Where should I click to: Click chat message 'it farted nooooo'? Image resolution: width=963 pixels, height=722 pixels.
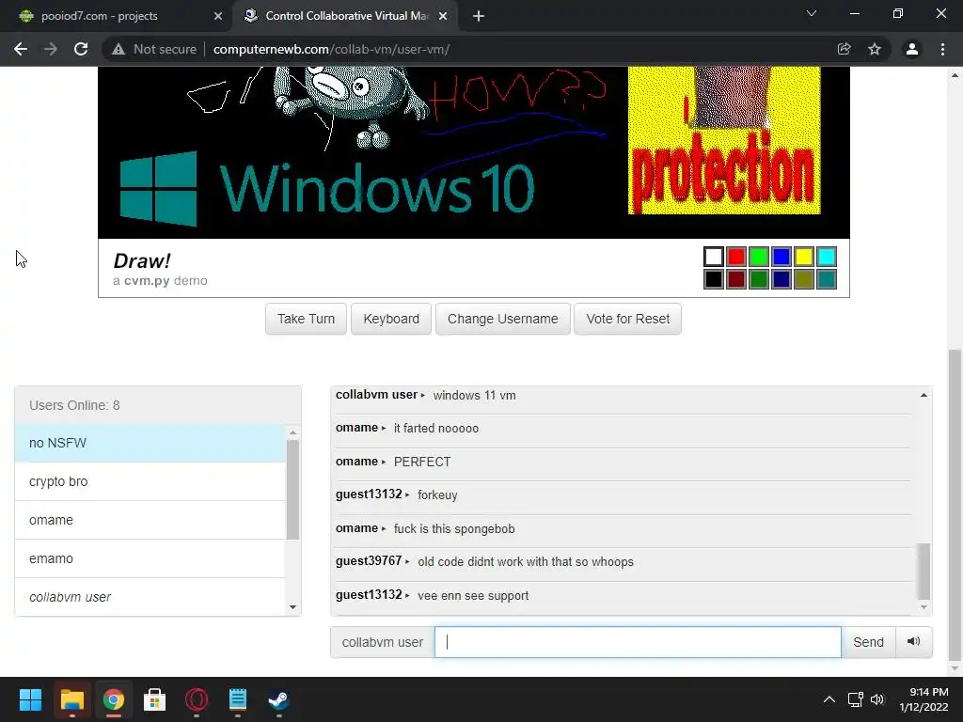click(436, 428)
